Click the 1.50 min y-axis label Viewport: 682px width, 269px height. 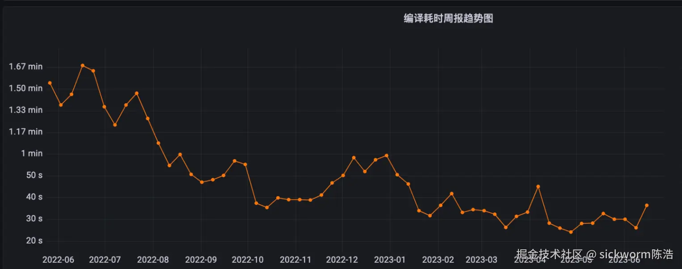(26, 88)
